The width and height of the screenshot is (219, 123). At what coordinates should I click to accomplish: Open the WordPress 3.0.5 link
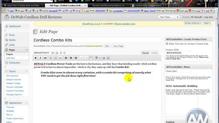91,24
